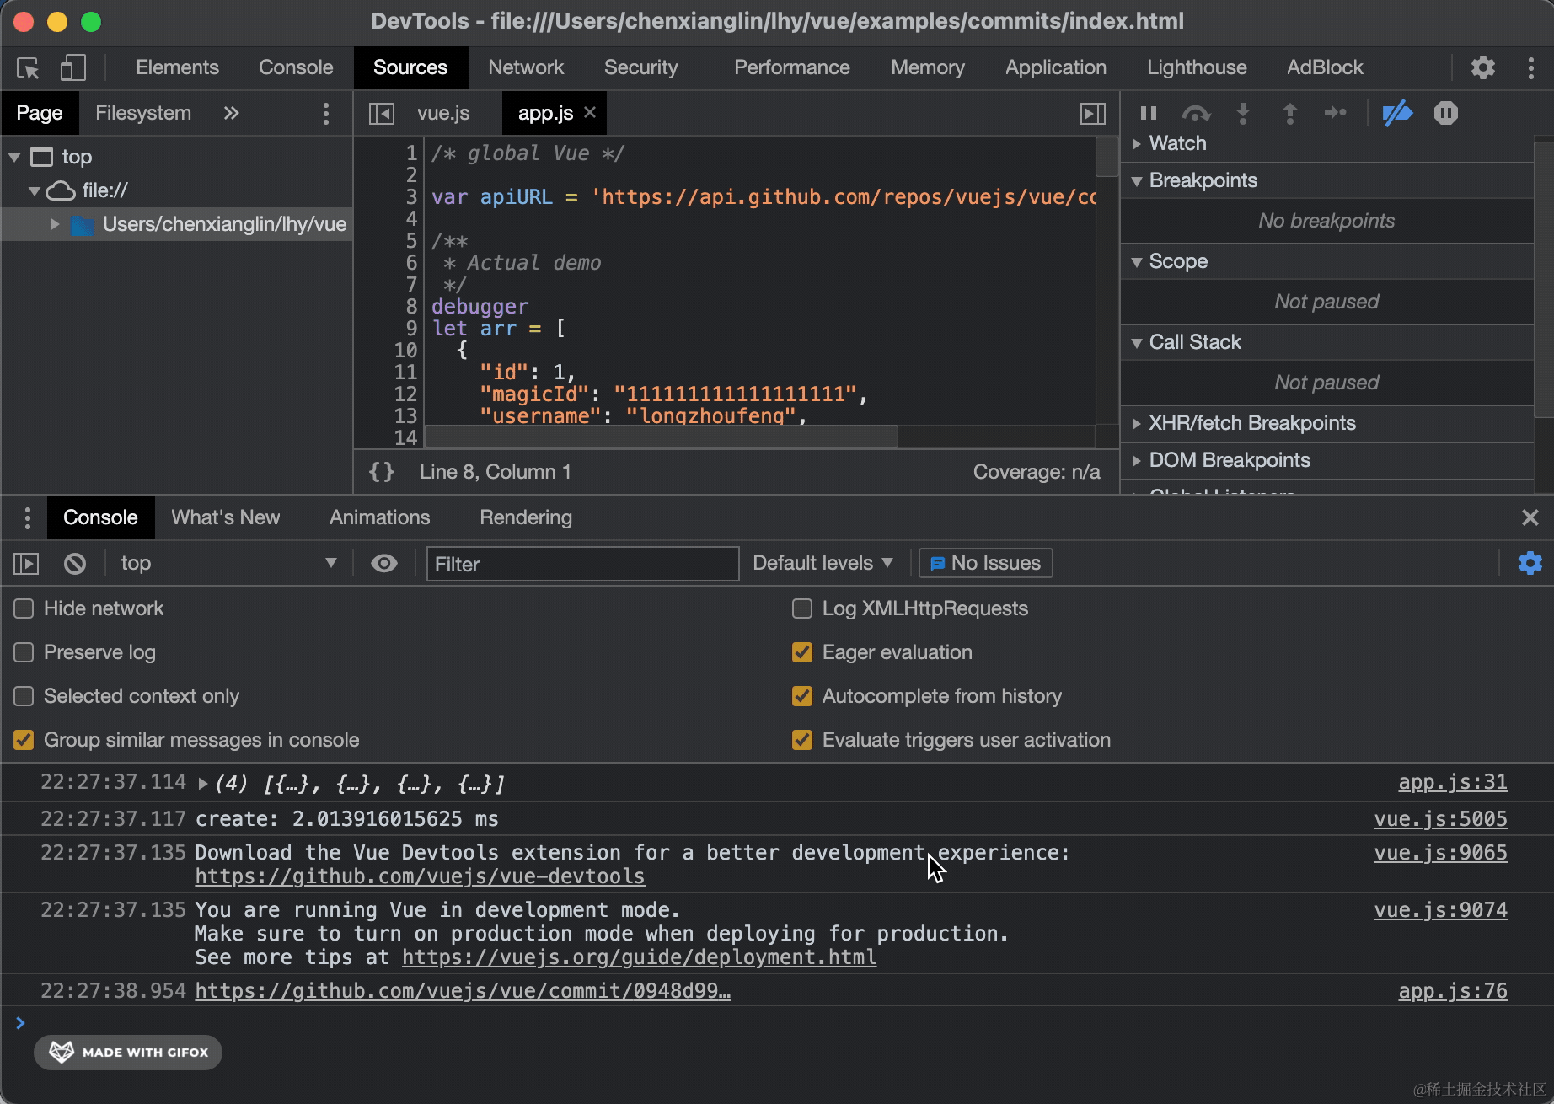1554x1104 pixels.
Task: Click the inspect element picker icon
Action: pyautogui.click(x=28, y=67)
